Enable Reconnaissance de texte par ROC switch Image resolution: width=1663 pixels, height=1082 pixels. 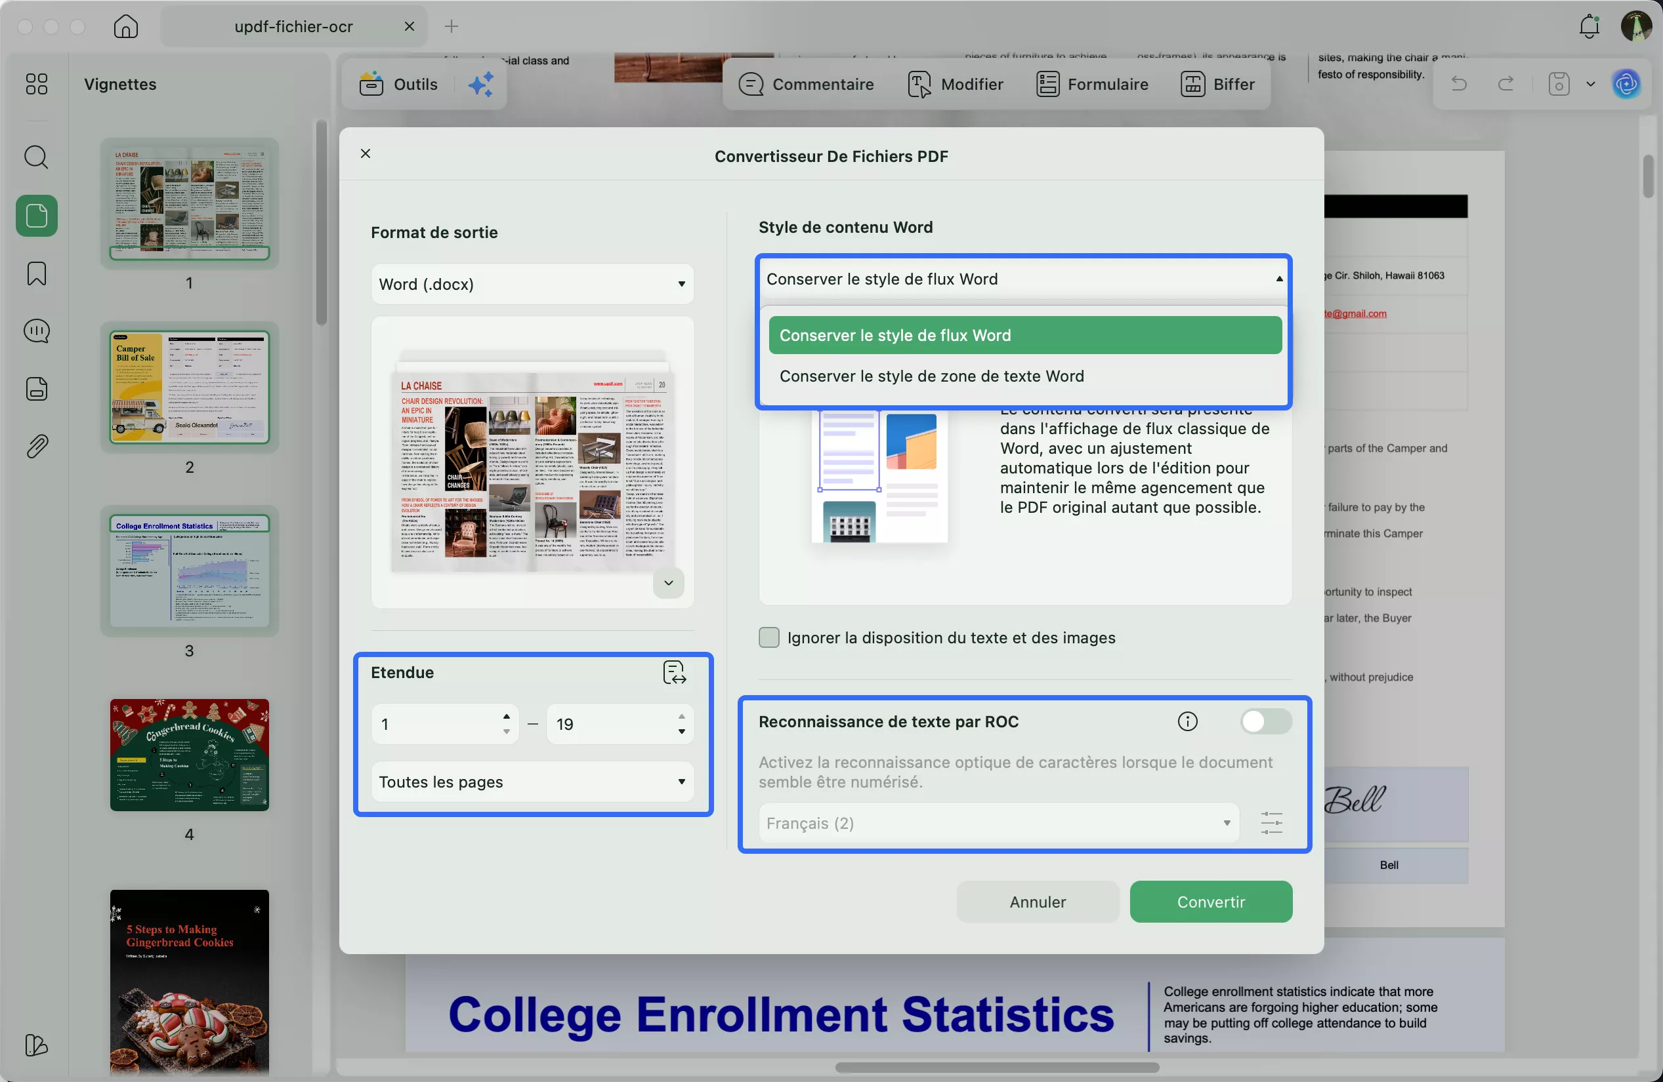pos(1265,721)
